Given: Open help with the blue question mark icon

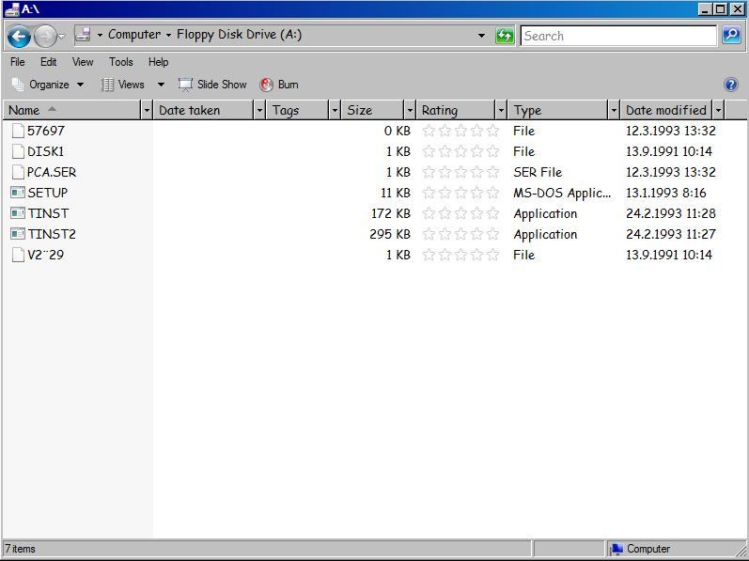Looking at the screenshot, I should (731, 85).
